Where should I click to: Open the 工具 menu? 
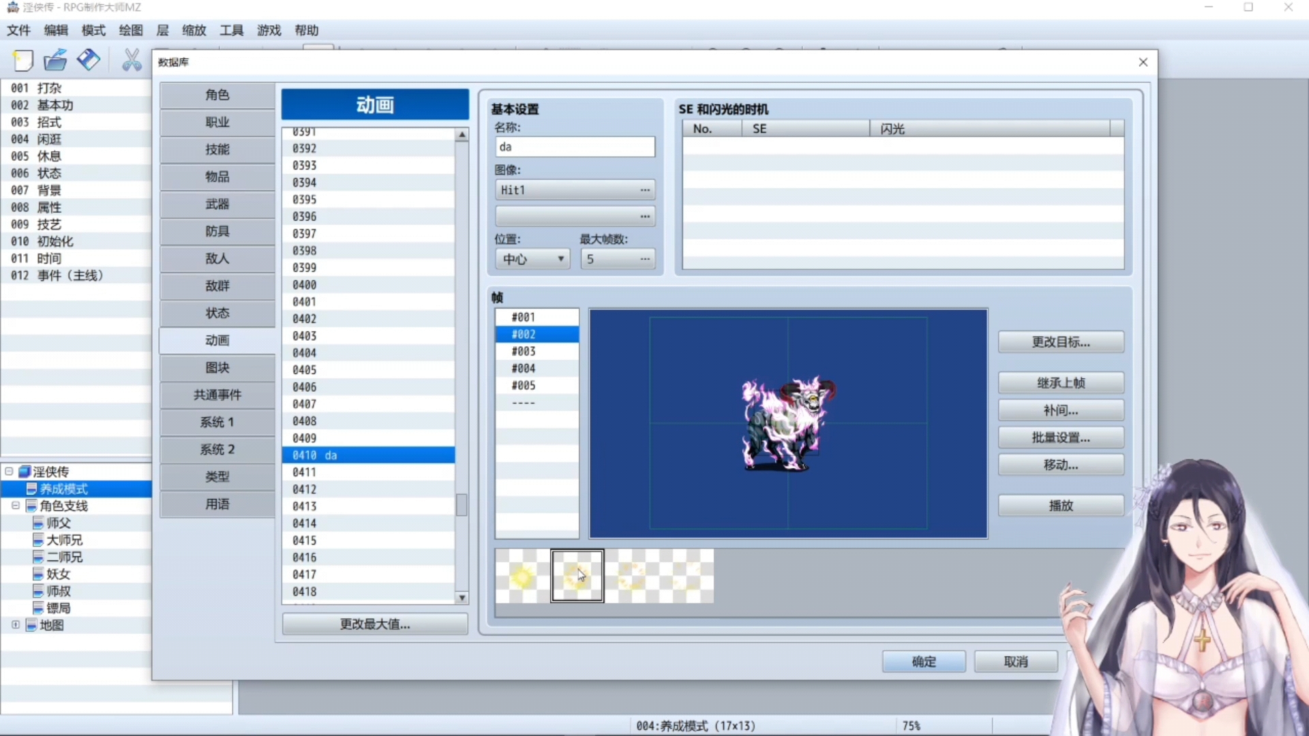[x=231, y=30]
